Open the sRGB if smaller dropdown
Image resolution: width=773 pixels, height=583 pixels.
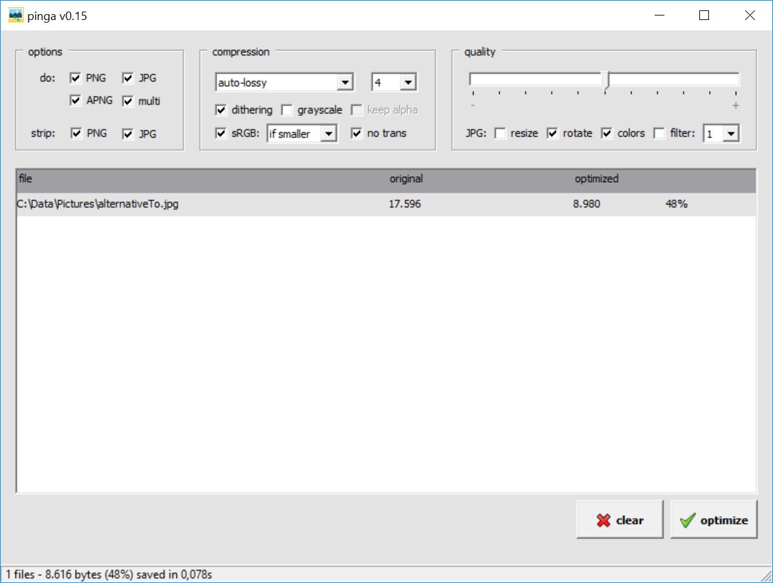(328, 133)
